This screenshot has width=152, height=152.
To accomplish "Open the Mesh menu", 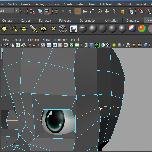I will (x=93, y=4).
